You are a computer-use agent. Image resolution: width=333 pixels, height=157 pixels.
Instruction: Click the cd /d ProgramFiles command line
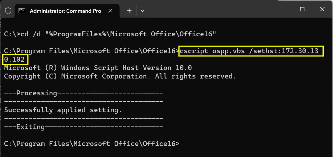(110, 34)
